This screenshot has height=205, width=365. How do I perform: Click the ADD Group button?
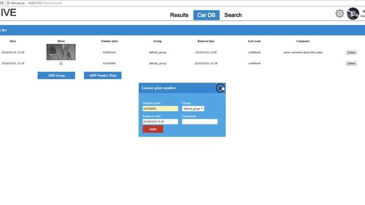tap(56, 75)
